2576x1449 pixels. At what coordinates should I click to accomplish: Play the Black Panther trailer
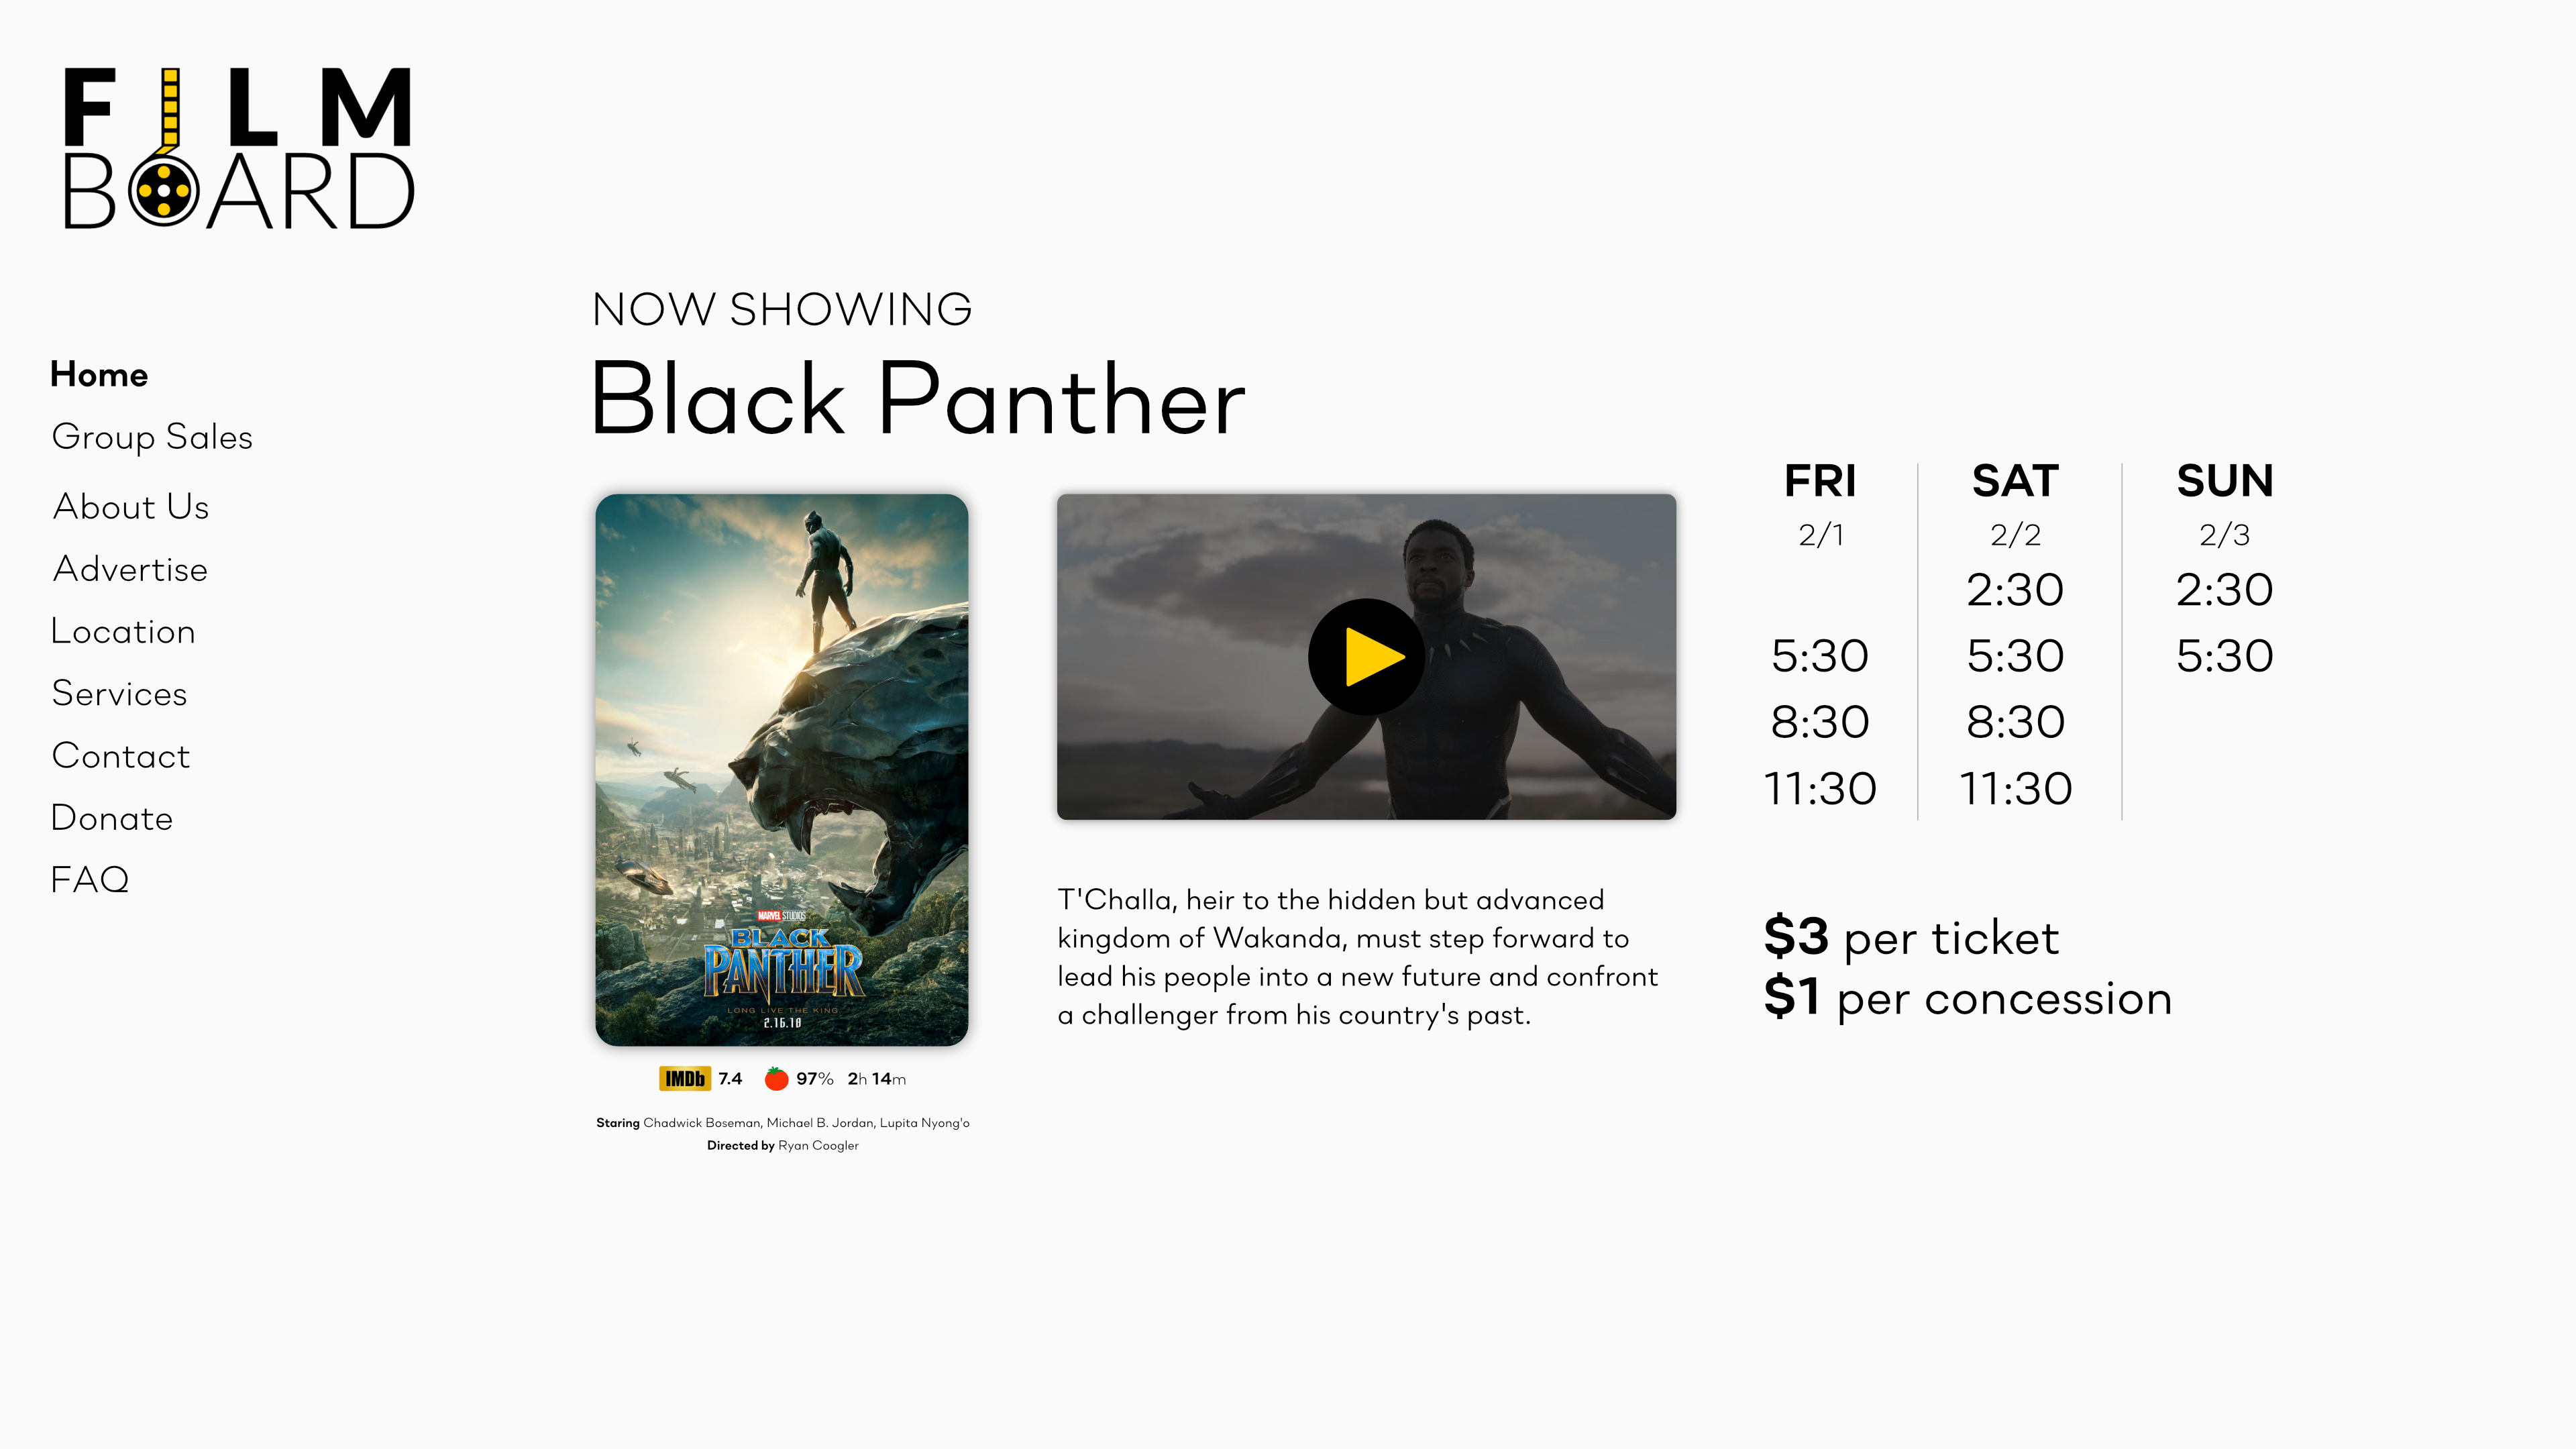pos(1366,657)
